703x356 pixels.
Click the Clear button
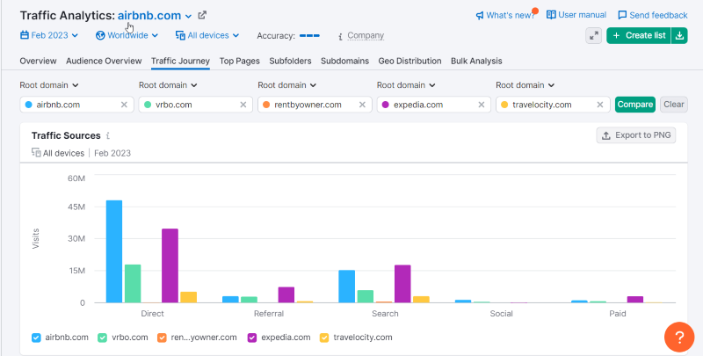click(x=674, y=105)
